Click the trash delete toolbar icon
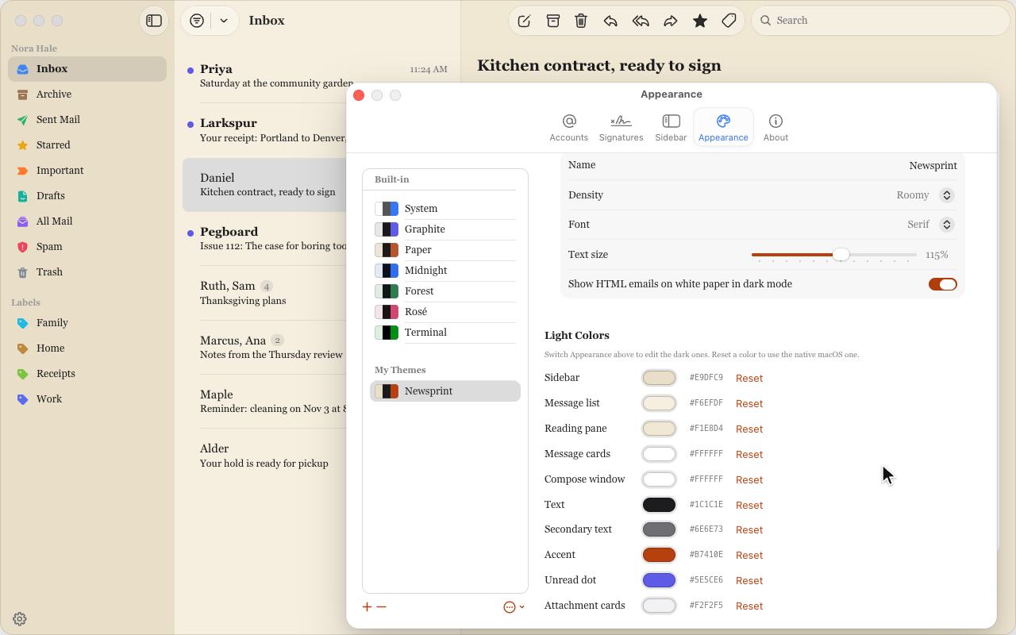This screenshot has height=635, width=1016. click(581, 21)
